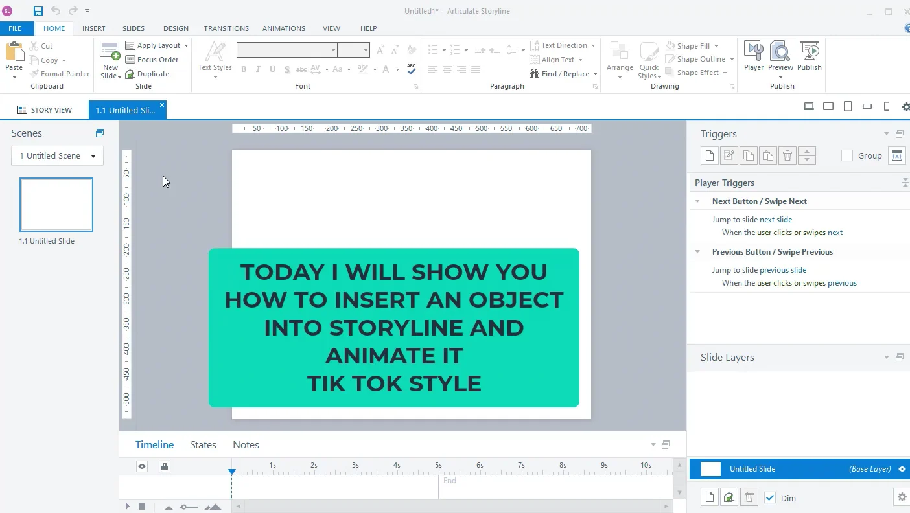
Task: Switch to desktop preview mode
Action: point(809,107)
